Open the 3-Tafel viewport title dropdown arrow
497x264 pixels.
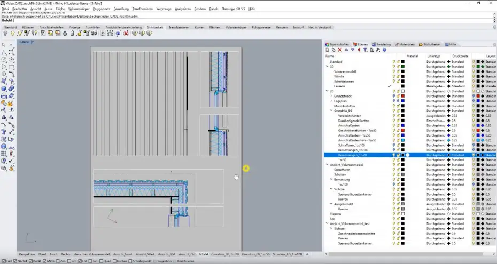[x=33, y=42]
